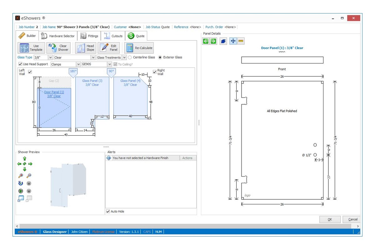Image resolution: width=375 pixels, height=250 pixels.
Task: Rotate shower preview up with green arrow
Action: [x=25, y=159]
